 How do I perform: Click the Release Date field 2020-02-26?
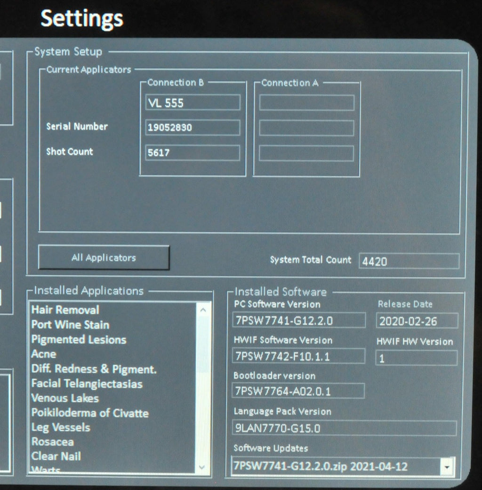tap(417, 321)
